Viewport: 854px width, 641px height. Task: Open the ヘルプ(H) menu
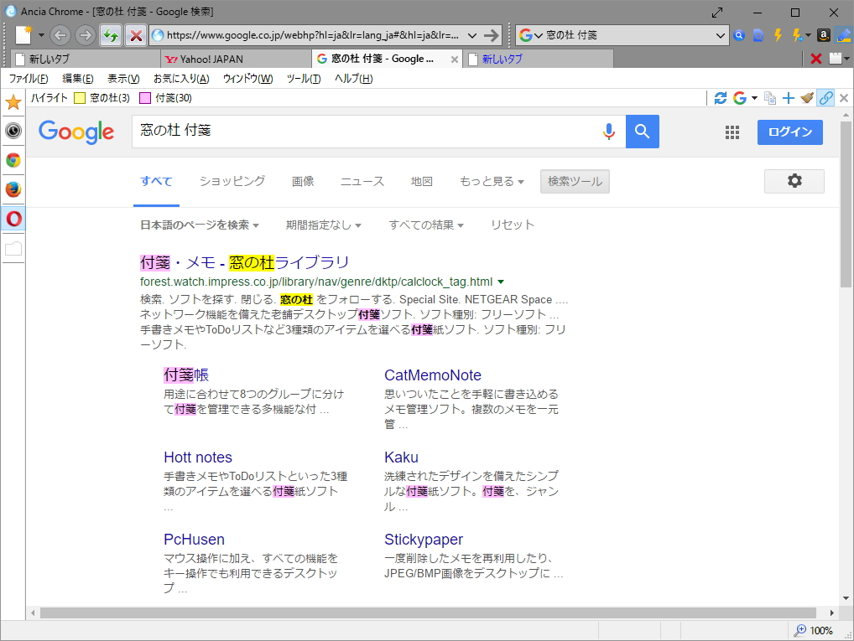click(353, 79)
